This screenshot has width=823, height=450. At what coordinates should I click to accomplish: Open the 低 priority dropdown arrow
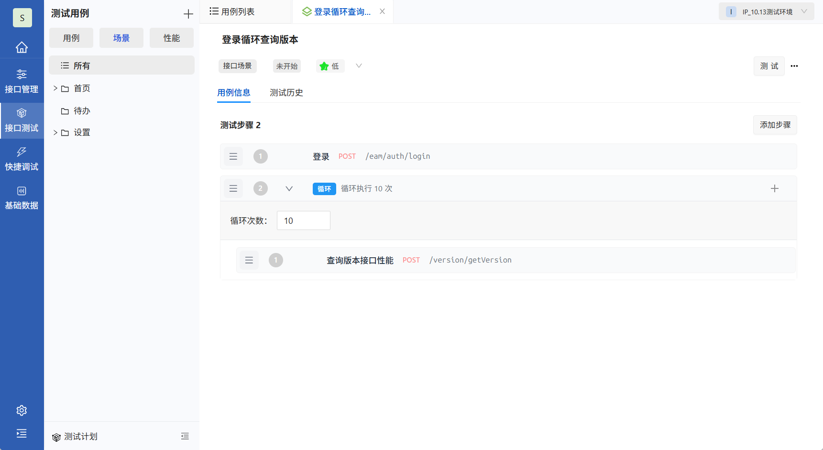358,66
